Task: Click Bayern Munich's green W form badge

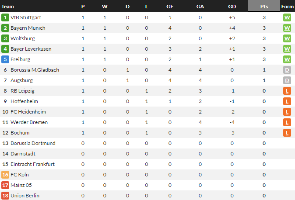Action: click(x=287, y=28)
